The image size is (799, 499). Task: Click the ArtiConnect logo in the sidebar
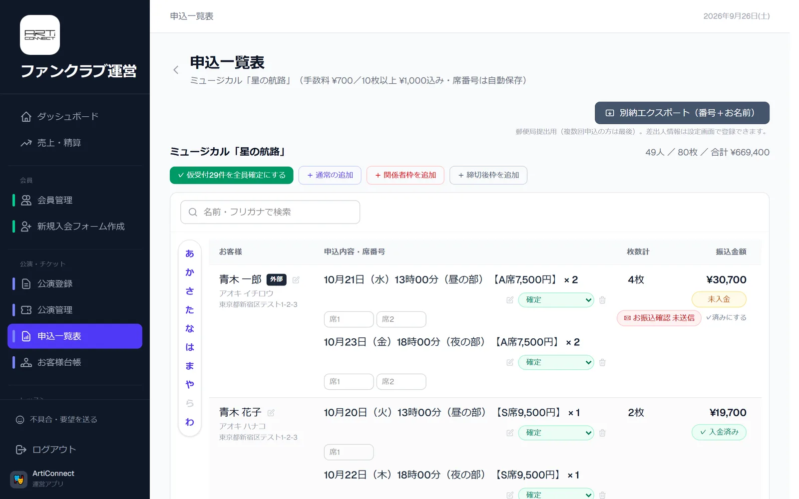(x=40, y=35)
